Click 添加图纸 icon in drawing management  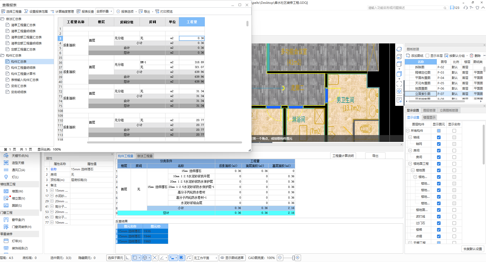tap(408, 56)
